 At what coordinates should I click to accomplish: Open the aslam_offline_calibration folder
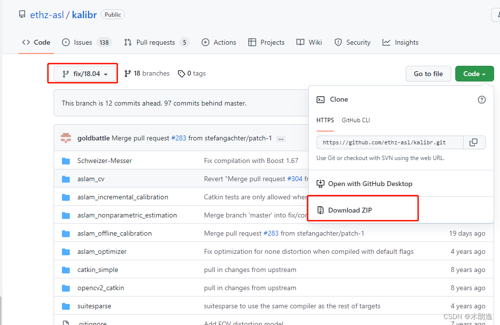coord(115,233)
